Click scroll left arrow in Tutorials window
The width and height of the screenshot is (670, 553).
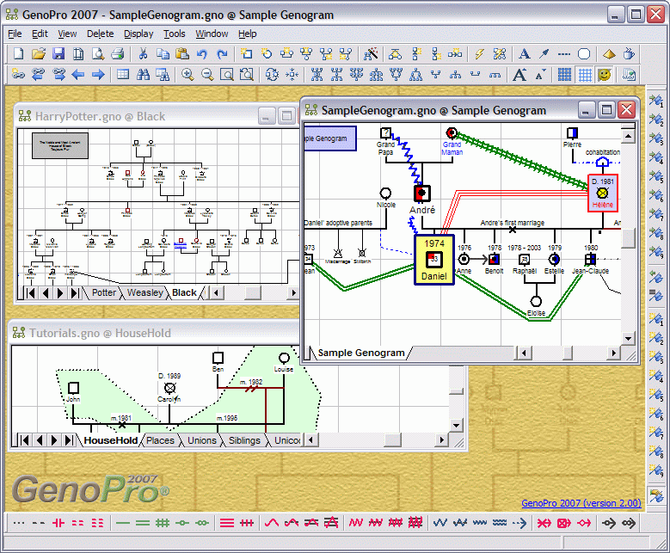pos(310,440)
